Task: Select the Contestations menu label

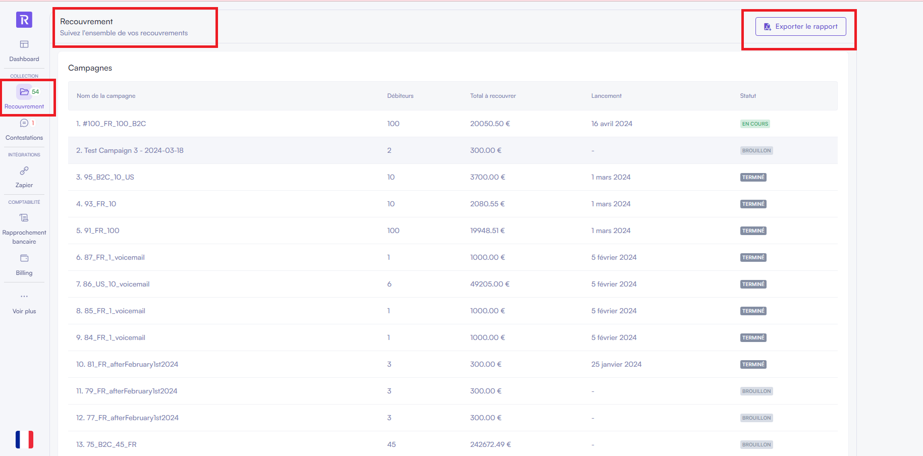Action: tap(24, 138)
